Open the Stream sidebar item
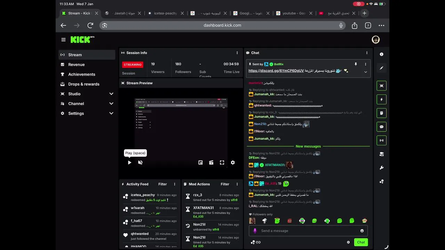Viewport: 445px width, 250px height. click(87, 55)
